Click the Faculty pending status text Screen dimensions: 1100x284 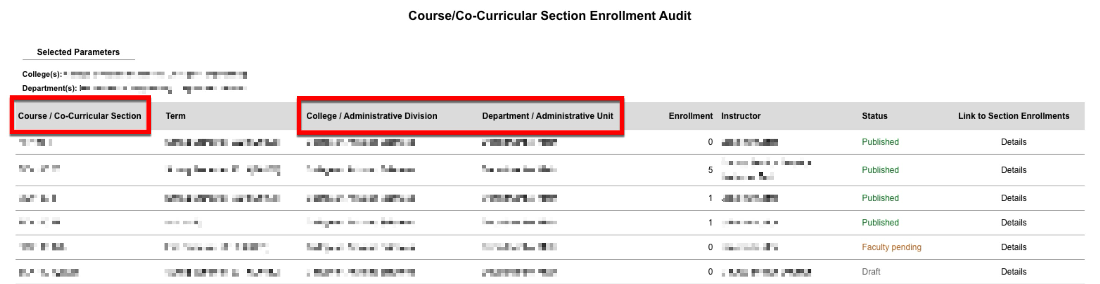click(891, 247)
